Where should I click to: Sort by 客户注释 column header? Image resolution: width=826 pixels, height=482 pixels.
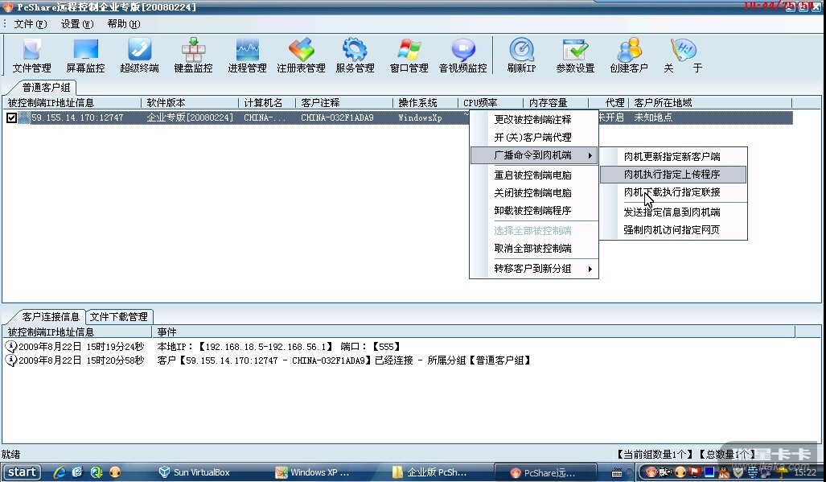tap(344, 103)
